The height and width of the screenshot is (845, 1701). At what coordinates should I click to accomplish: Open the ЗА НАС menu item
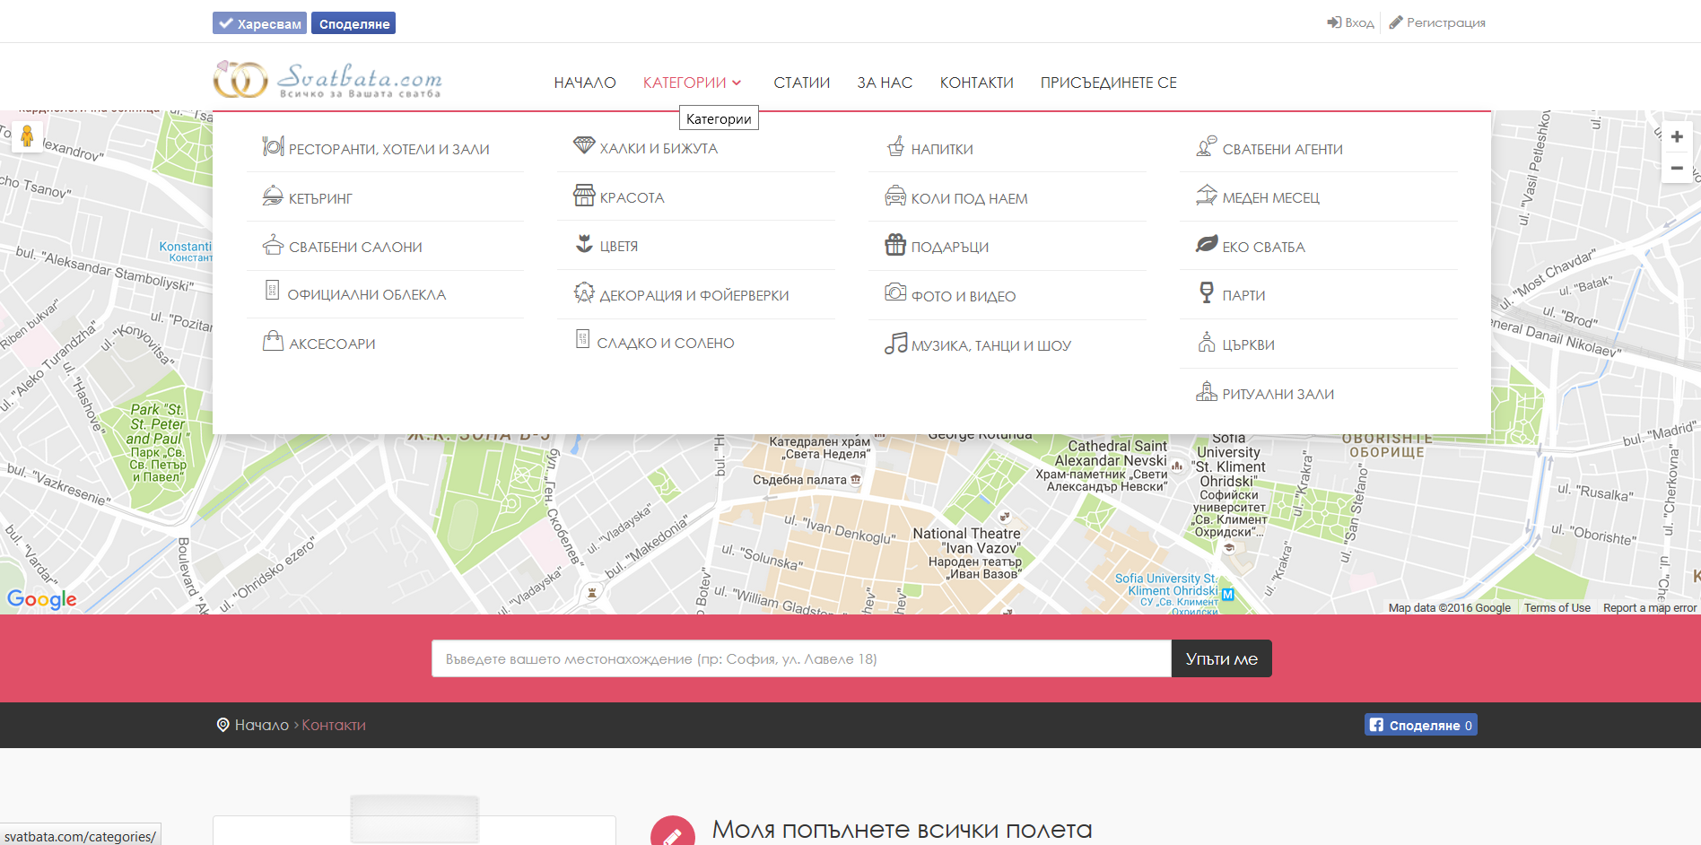[885, 83]
